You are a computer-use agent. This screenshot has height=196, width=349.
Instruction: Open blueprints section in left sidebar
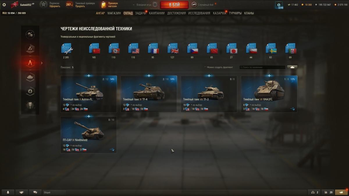click(30, 63)
